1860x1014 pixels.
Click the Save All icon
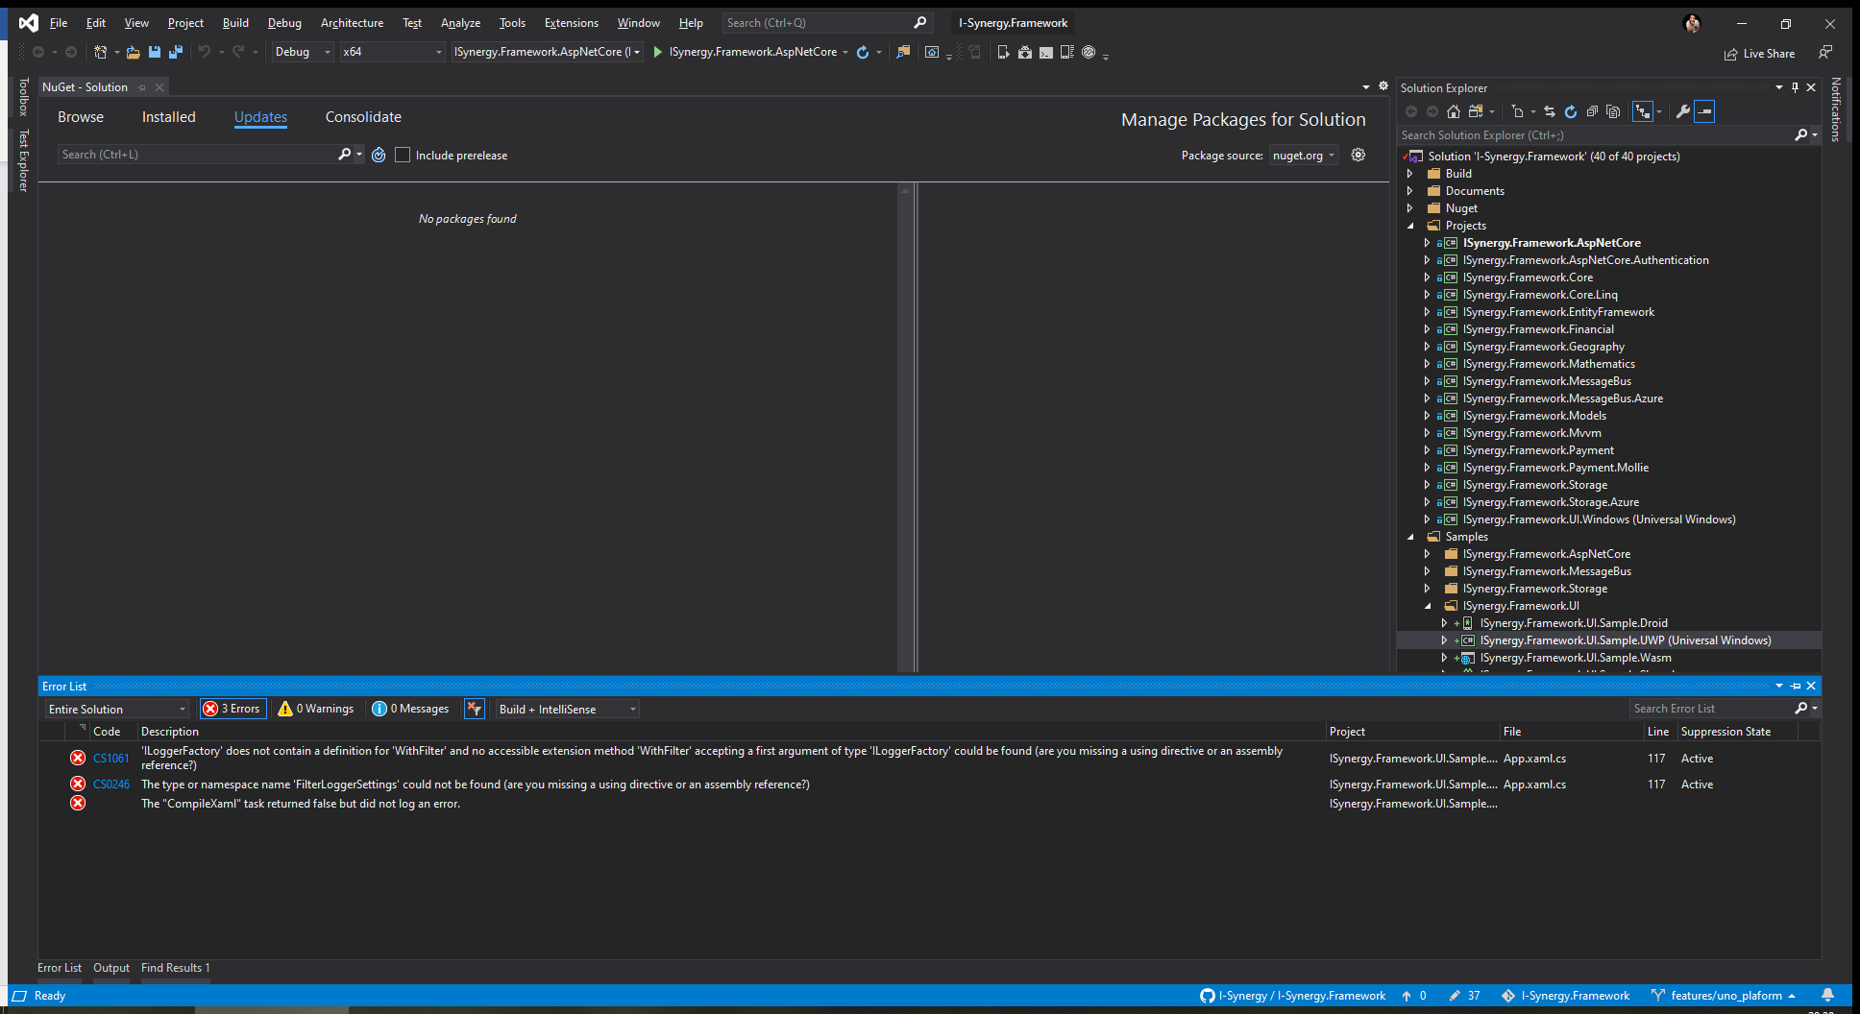[176, 52]
